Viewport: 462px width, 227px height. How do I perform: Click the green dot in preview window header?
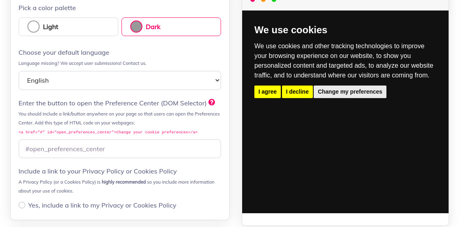274,0
